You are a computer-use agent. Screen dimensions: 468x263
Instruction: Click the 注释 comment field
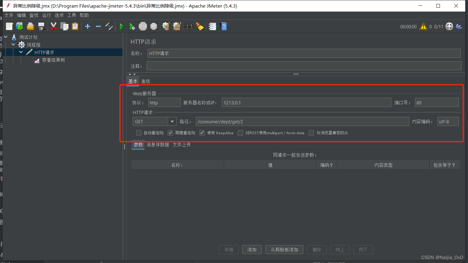(x=304, y=66)
